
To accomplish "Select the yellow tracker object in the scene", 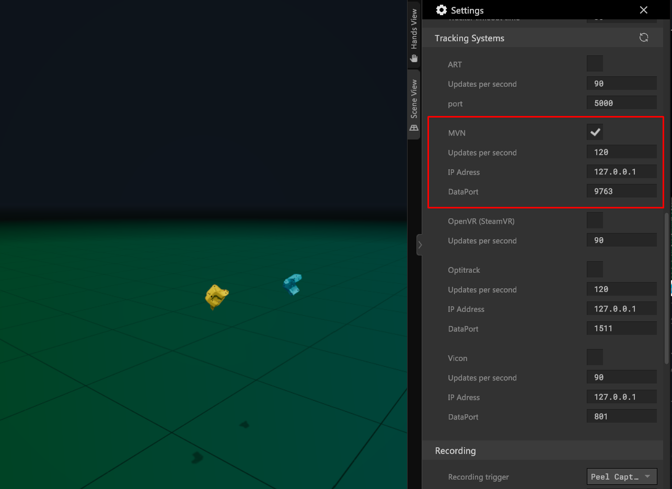I will tap(216, 296).
